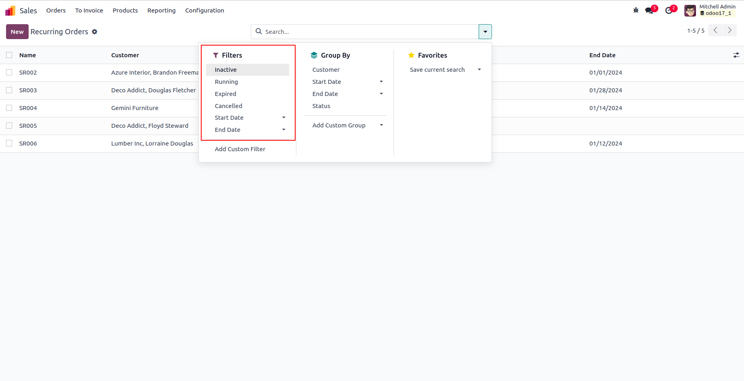The width and height of the screenshot is (744, 381).
Task: Click Mitchell Admin user avatar
Action: pyautogui.click(x=690, y=10)
